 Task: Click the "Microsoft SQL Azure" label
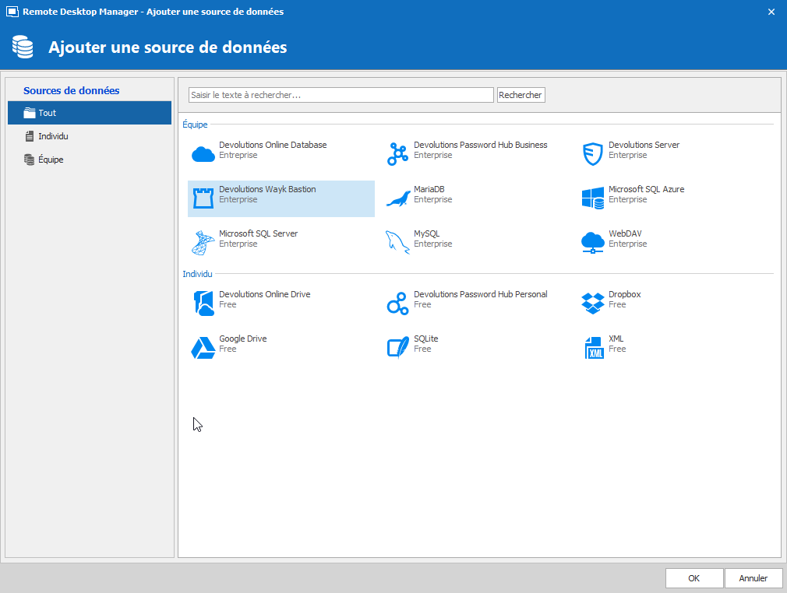click(x=647, y=189)
